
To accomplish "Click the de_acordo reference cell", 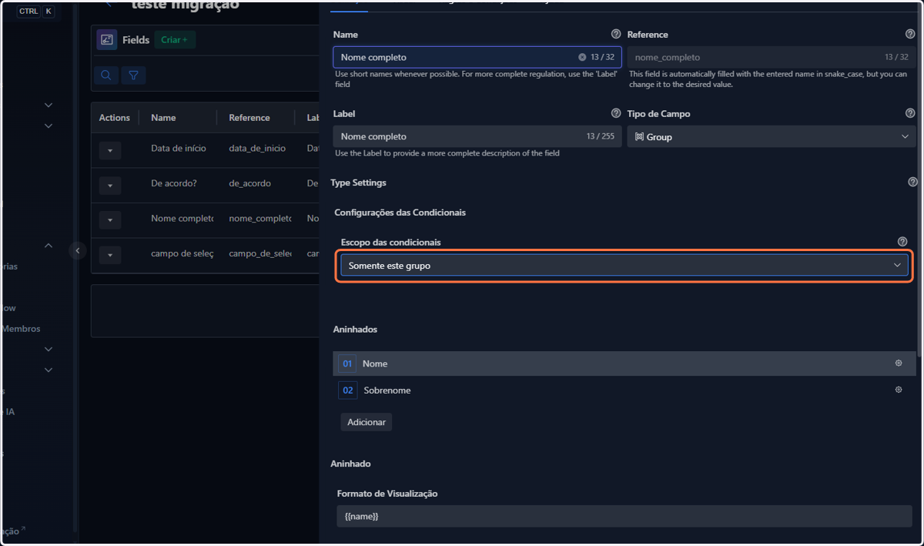I will (250, 183).
